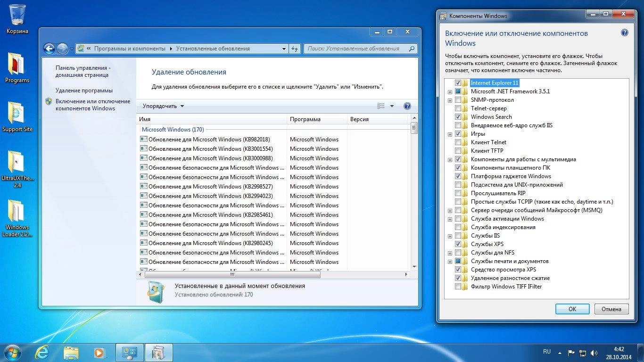This screenshot has width=644, height=362.
Task: Open the Programs folder on desktop
Action: (17, 67)
